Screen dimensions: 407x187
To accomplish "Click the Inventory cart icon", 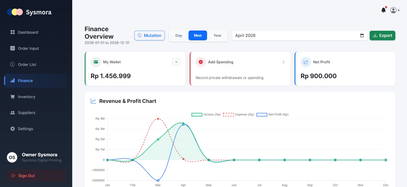I will click(x=12, y=97).
